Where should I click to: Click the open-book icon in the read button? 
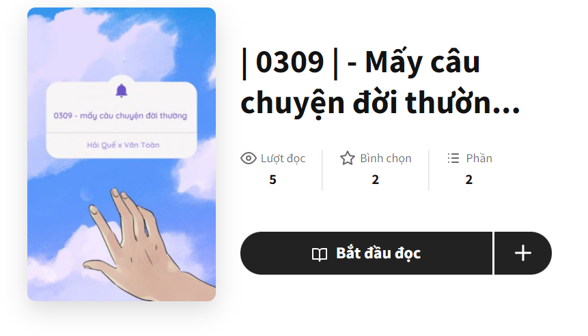coord(320,254)
